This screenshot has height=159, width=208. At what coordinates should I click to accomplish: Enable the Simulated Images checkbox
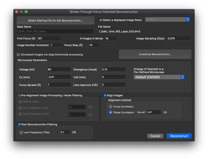point(18,54)
